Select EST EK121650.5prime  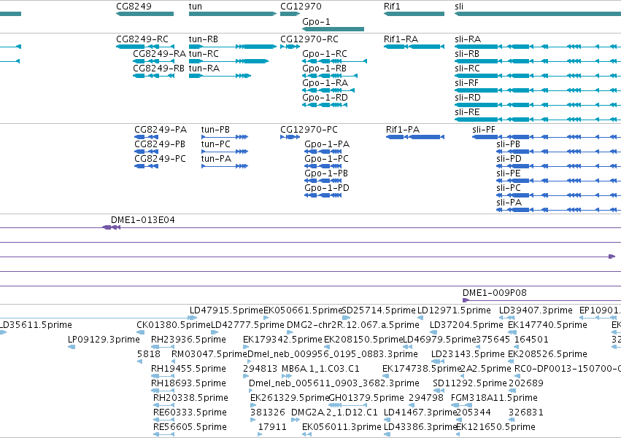click(458, 434)
